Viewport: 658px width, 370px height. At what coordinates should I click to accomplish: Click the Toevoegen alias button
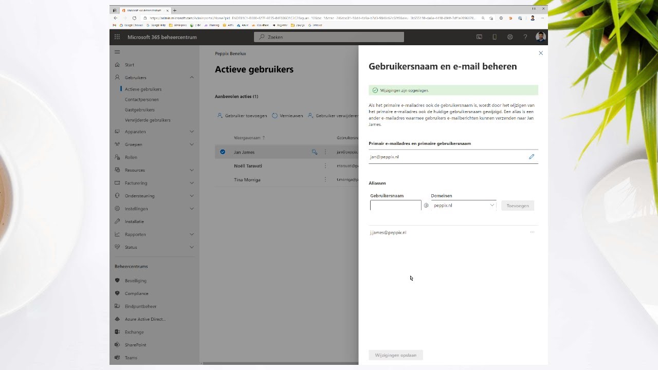point(518,206)
